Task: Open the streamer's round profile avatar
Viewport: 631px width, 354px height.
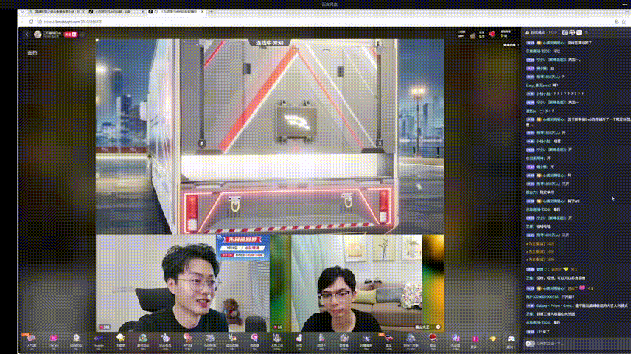Action: coord(38,35)
